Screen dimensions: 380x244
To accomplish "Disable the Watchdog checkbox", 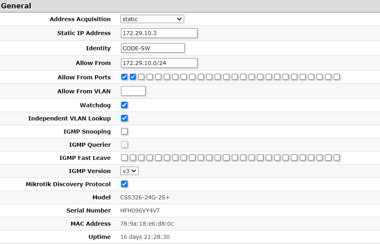I will point(124,105).
